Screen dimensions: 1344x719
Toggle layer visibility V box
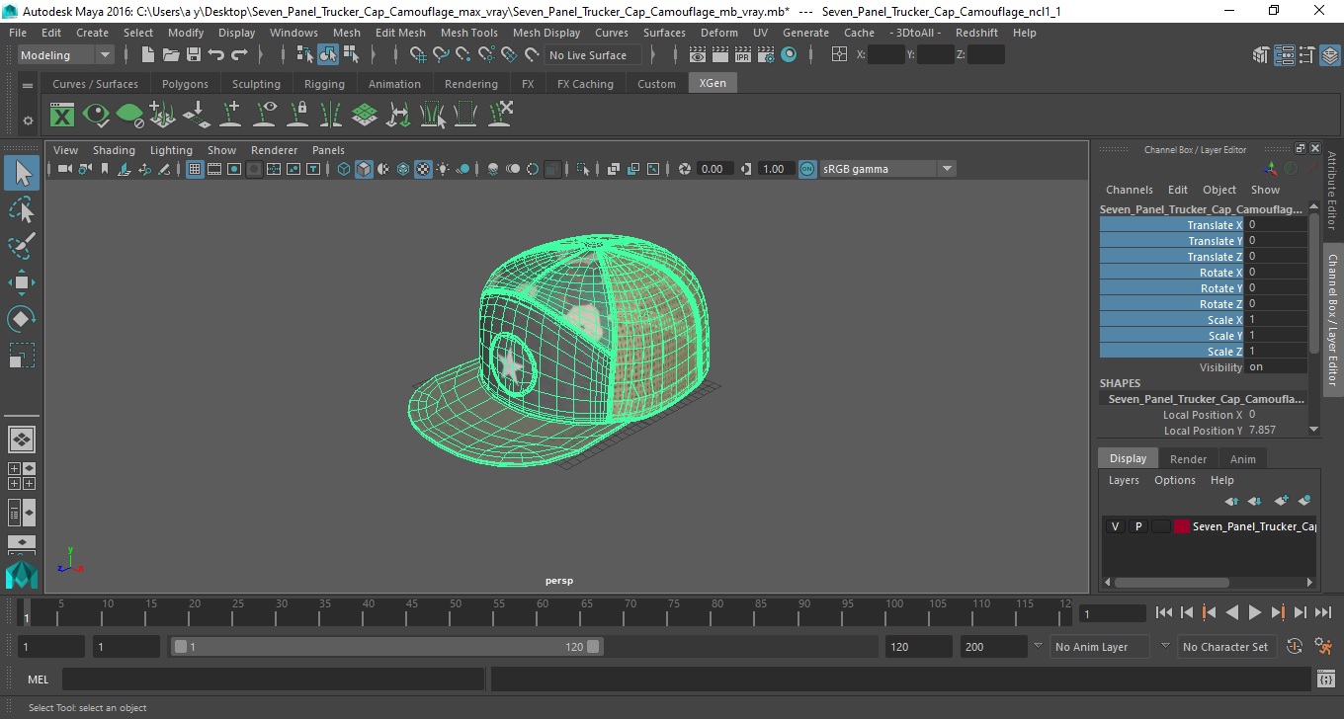pos(1115,526)
